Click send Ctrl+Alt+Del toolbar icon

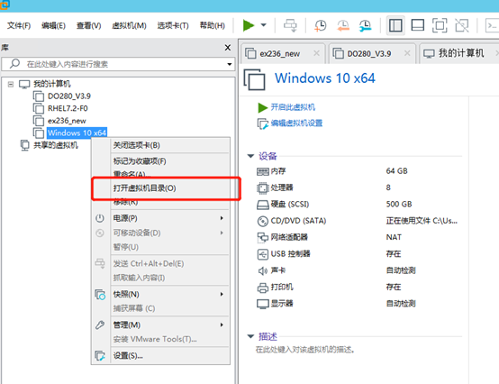pos(290,25)
